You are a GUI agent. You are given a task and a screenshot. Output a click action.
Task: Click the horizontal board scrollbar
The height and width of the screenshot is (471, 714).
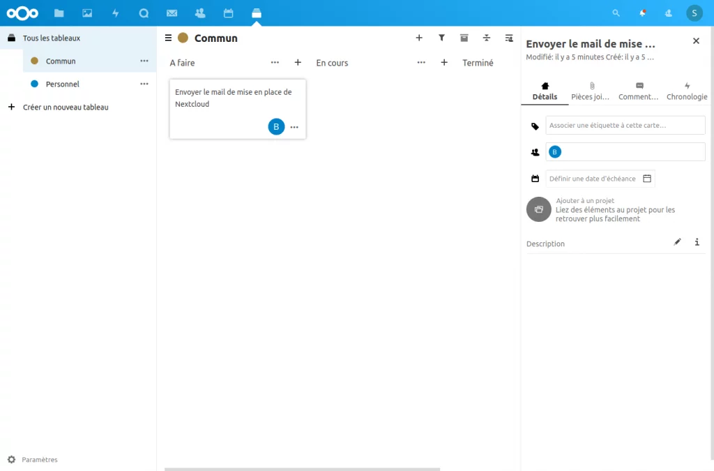[303, 469]
